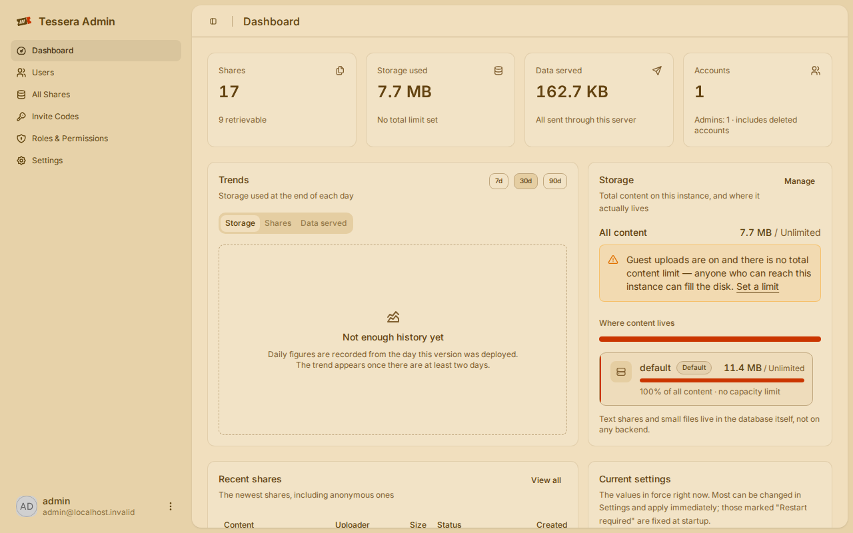Click the Tessera Admin logo icon
This screenshot has width=853, height=533.
pyautogui.click(x=24, y=21)
